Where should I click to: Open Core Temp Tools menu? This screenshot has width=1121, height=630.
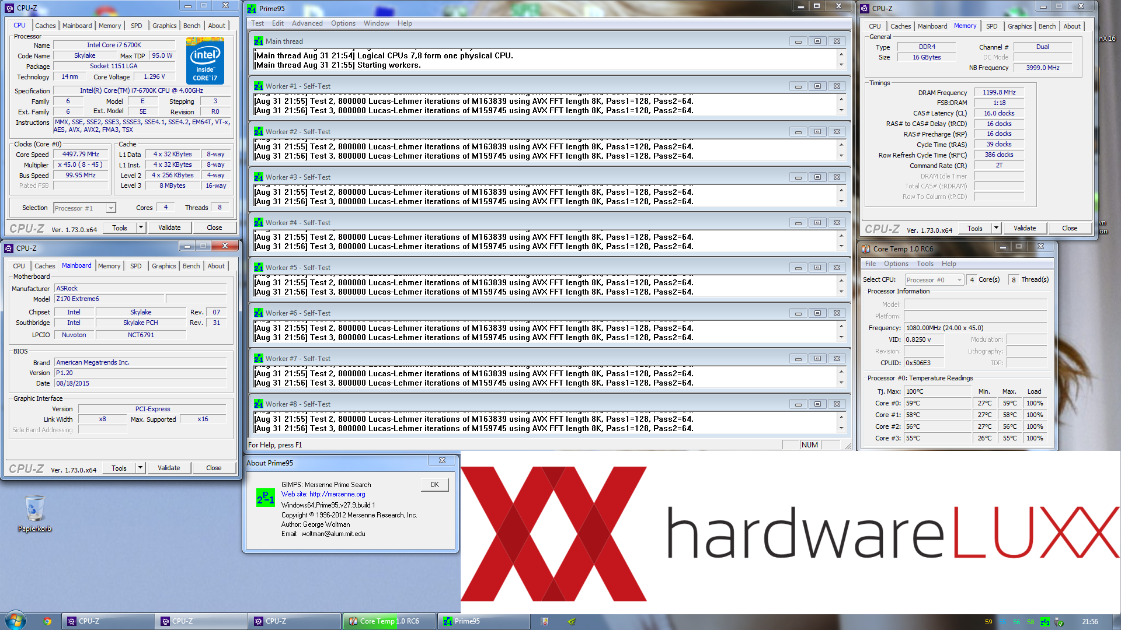(x=925, y=264)
